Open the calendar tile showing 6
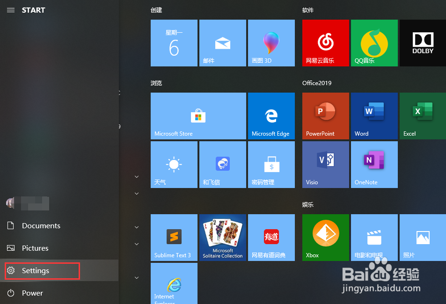The image size is (446, 304). (x=174, y=43)
